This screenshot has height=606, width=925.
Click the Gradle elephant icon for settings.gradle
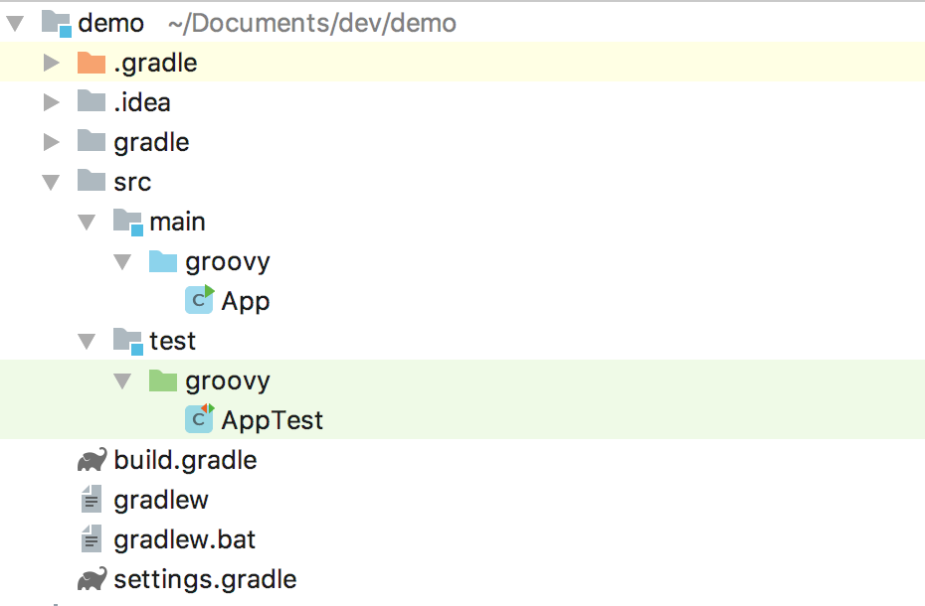(x=91, y=578)
